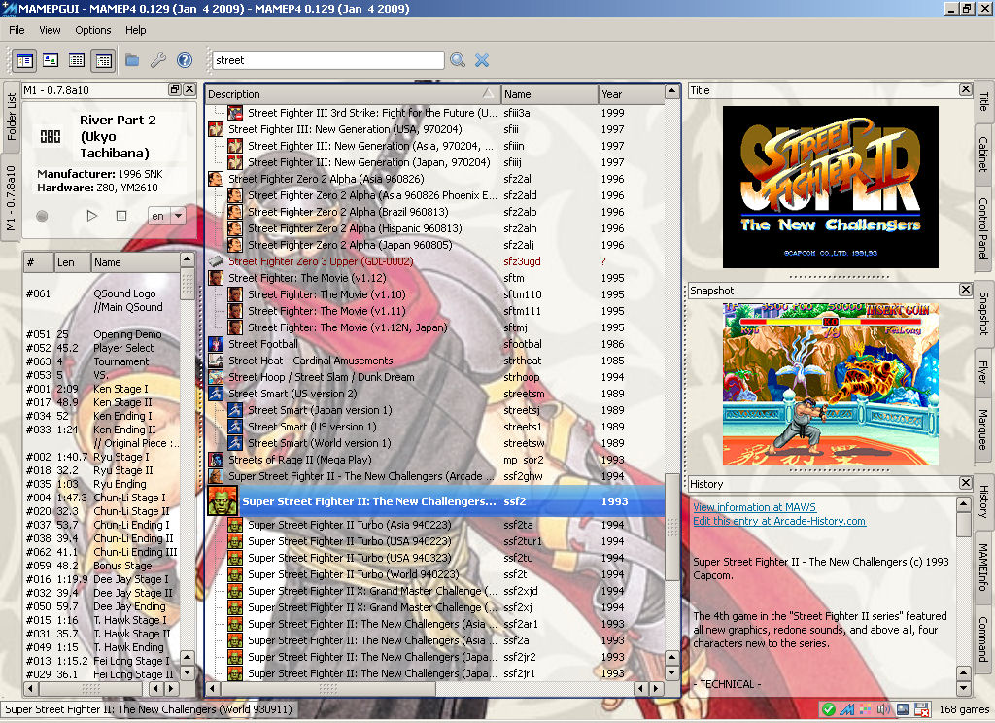Click the game icon beside Street Hoop / Street Slam
The height and width of the screenshot is (723, 995).
tap(216, 377)
